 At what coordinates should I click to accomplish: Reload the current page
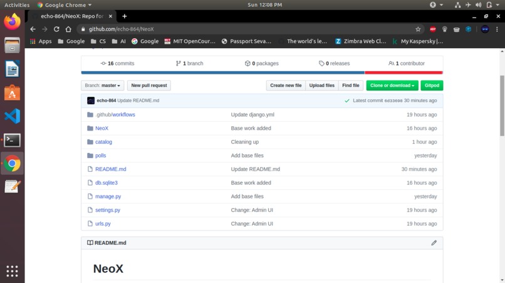[56, 29]
